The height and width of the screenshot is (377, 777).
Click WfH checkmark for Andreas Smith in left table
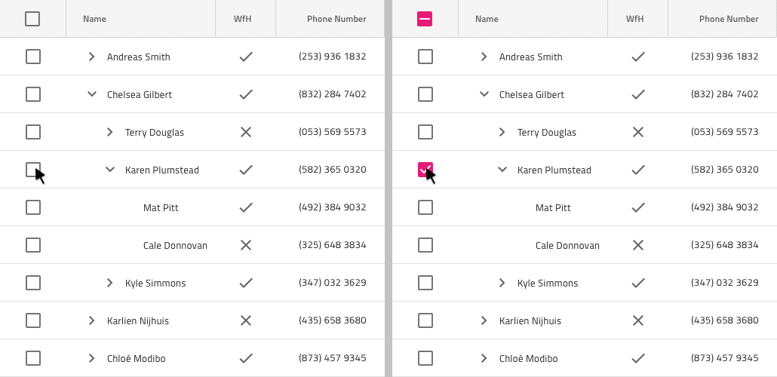(x=245, y=57)
